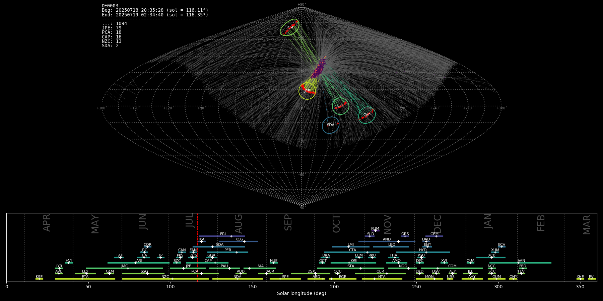This screenshot has height=301, width=603.
Task: Click the 200 tick on the solar longitude axis
Action: pos(334,287)
